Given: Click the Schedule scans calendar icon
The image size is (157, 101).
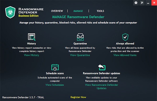Looking at the screenshot, I should click(55, 67).
